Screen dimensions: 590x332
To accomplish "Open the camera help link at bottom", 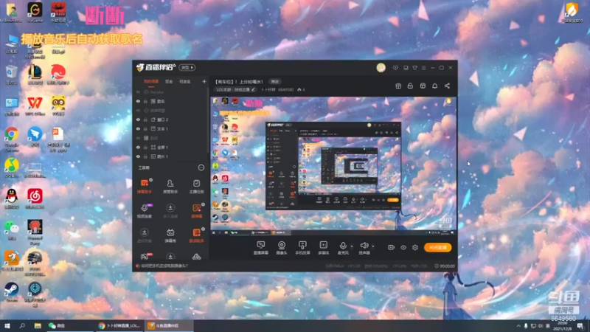I will click(164, 266).
